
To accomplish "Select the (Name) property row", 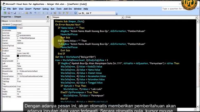I will pyautogui.click(x=25, y=28).
